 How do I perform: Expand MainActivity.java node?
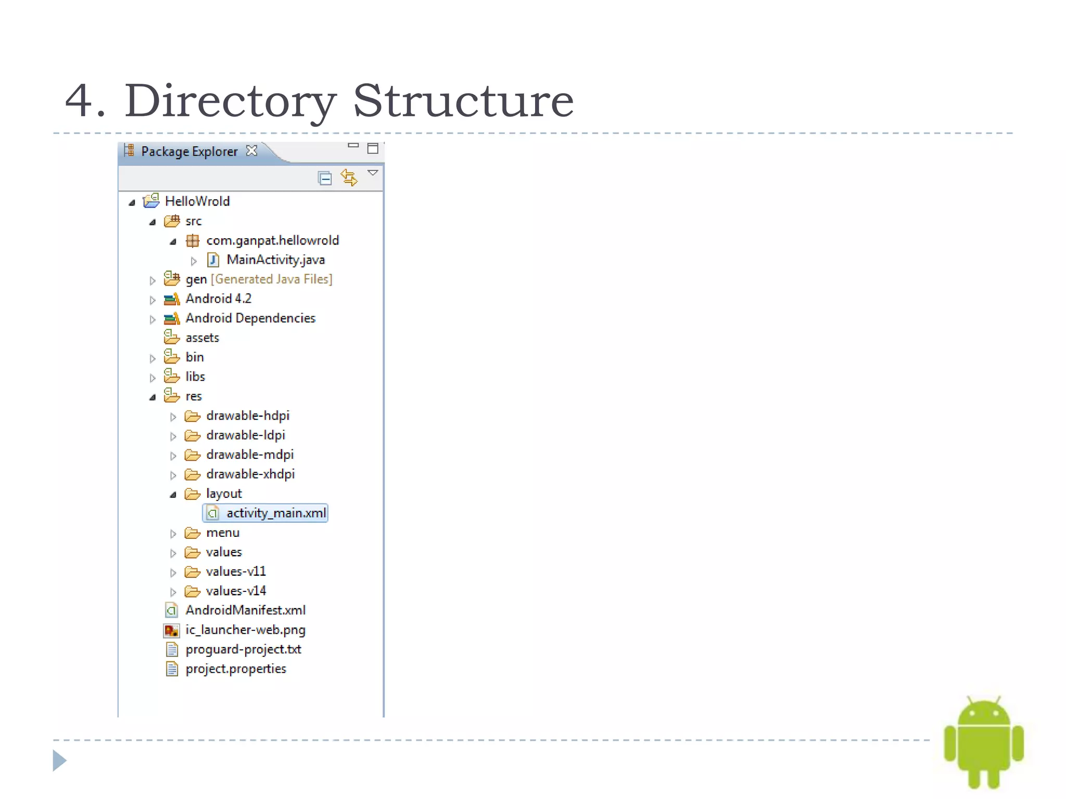point(194,261)
